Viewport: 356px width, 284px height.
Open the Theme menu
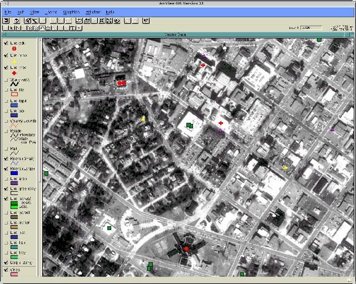coord(51,12)
